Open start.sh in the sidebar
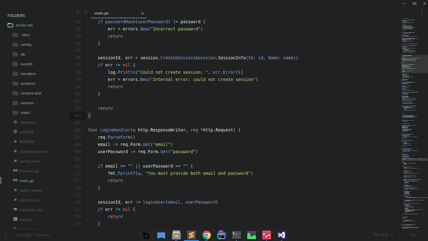The image size is (428, 241). pos(26,220)
